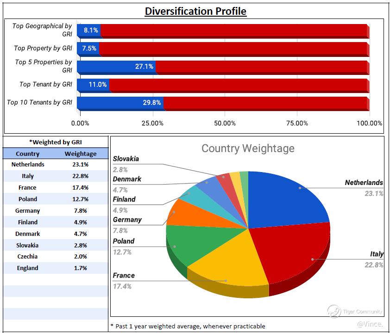Image resolution: width=390 pixels, height=333 pixels.
Task: Click the Denmark pie chart label
Action: click(127, 179)
